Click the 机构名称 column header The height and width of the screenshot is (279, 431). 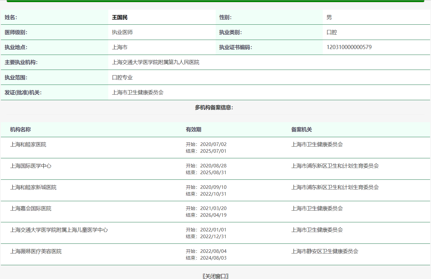click(21, 130)
